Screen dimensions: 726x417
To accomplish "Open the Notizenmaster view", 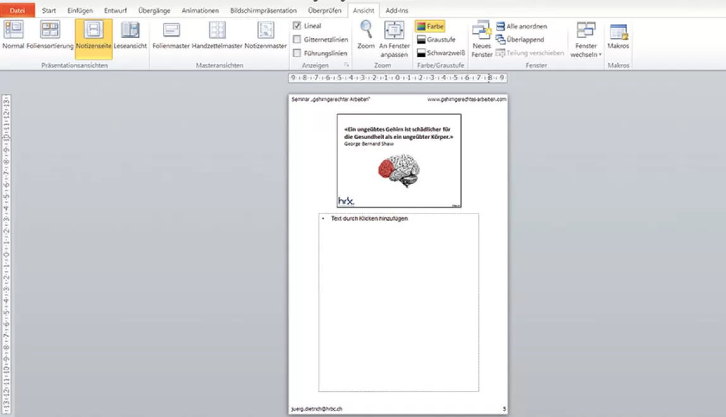I will click(265, 35).
